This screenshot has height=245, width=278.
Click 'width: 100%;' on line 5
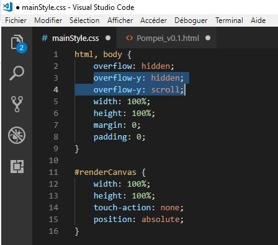coord(122,102)
